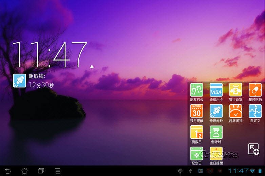Viewport: 265px width, 176px height.
Task: Open the 银行还贷 reminder icon
Action: 236,90
